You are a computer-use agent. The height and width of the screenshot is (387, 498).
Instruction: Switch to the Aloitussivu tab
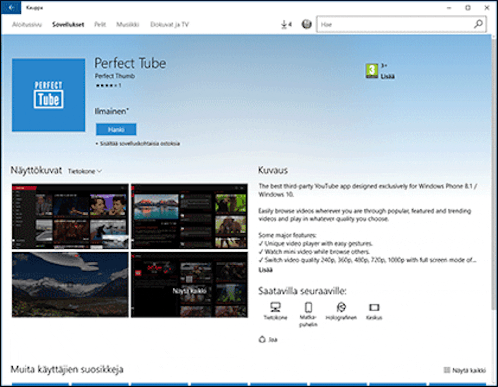coord(27,25)
